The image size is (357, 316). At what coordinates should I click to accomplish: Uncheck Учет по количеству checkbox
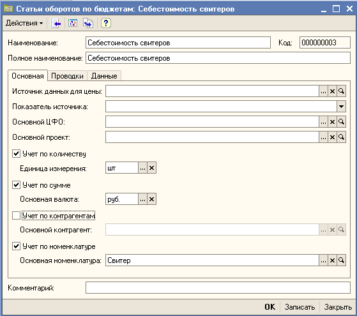16,154
